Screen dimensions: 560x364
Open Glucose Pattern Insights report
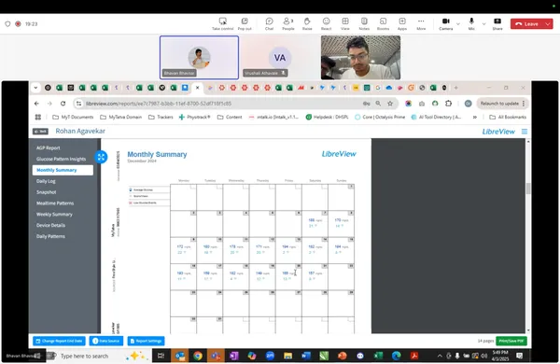click(x=61, y=159)
